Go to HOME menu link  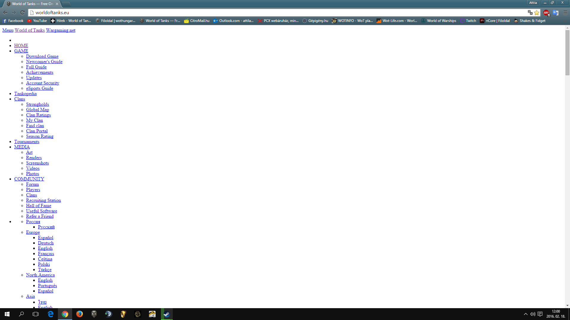pyautogui.click(x=21, y=46)
